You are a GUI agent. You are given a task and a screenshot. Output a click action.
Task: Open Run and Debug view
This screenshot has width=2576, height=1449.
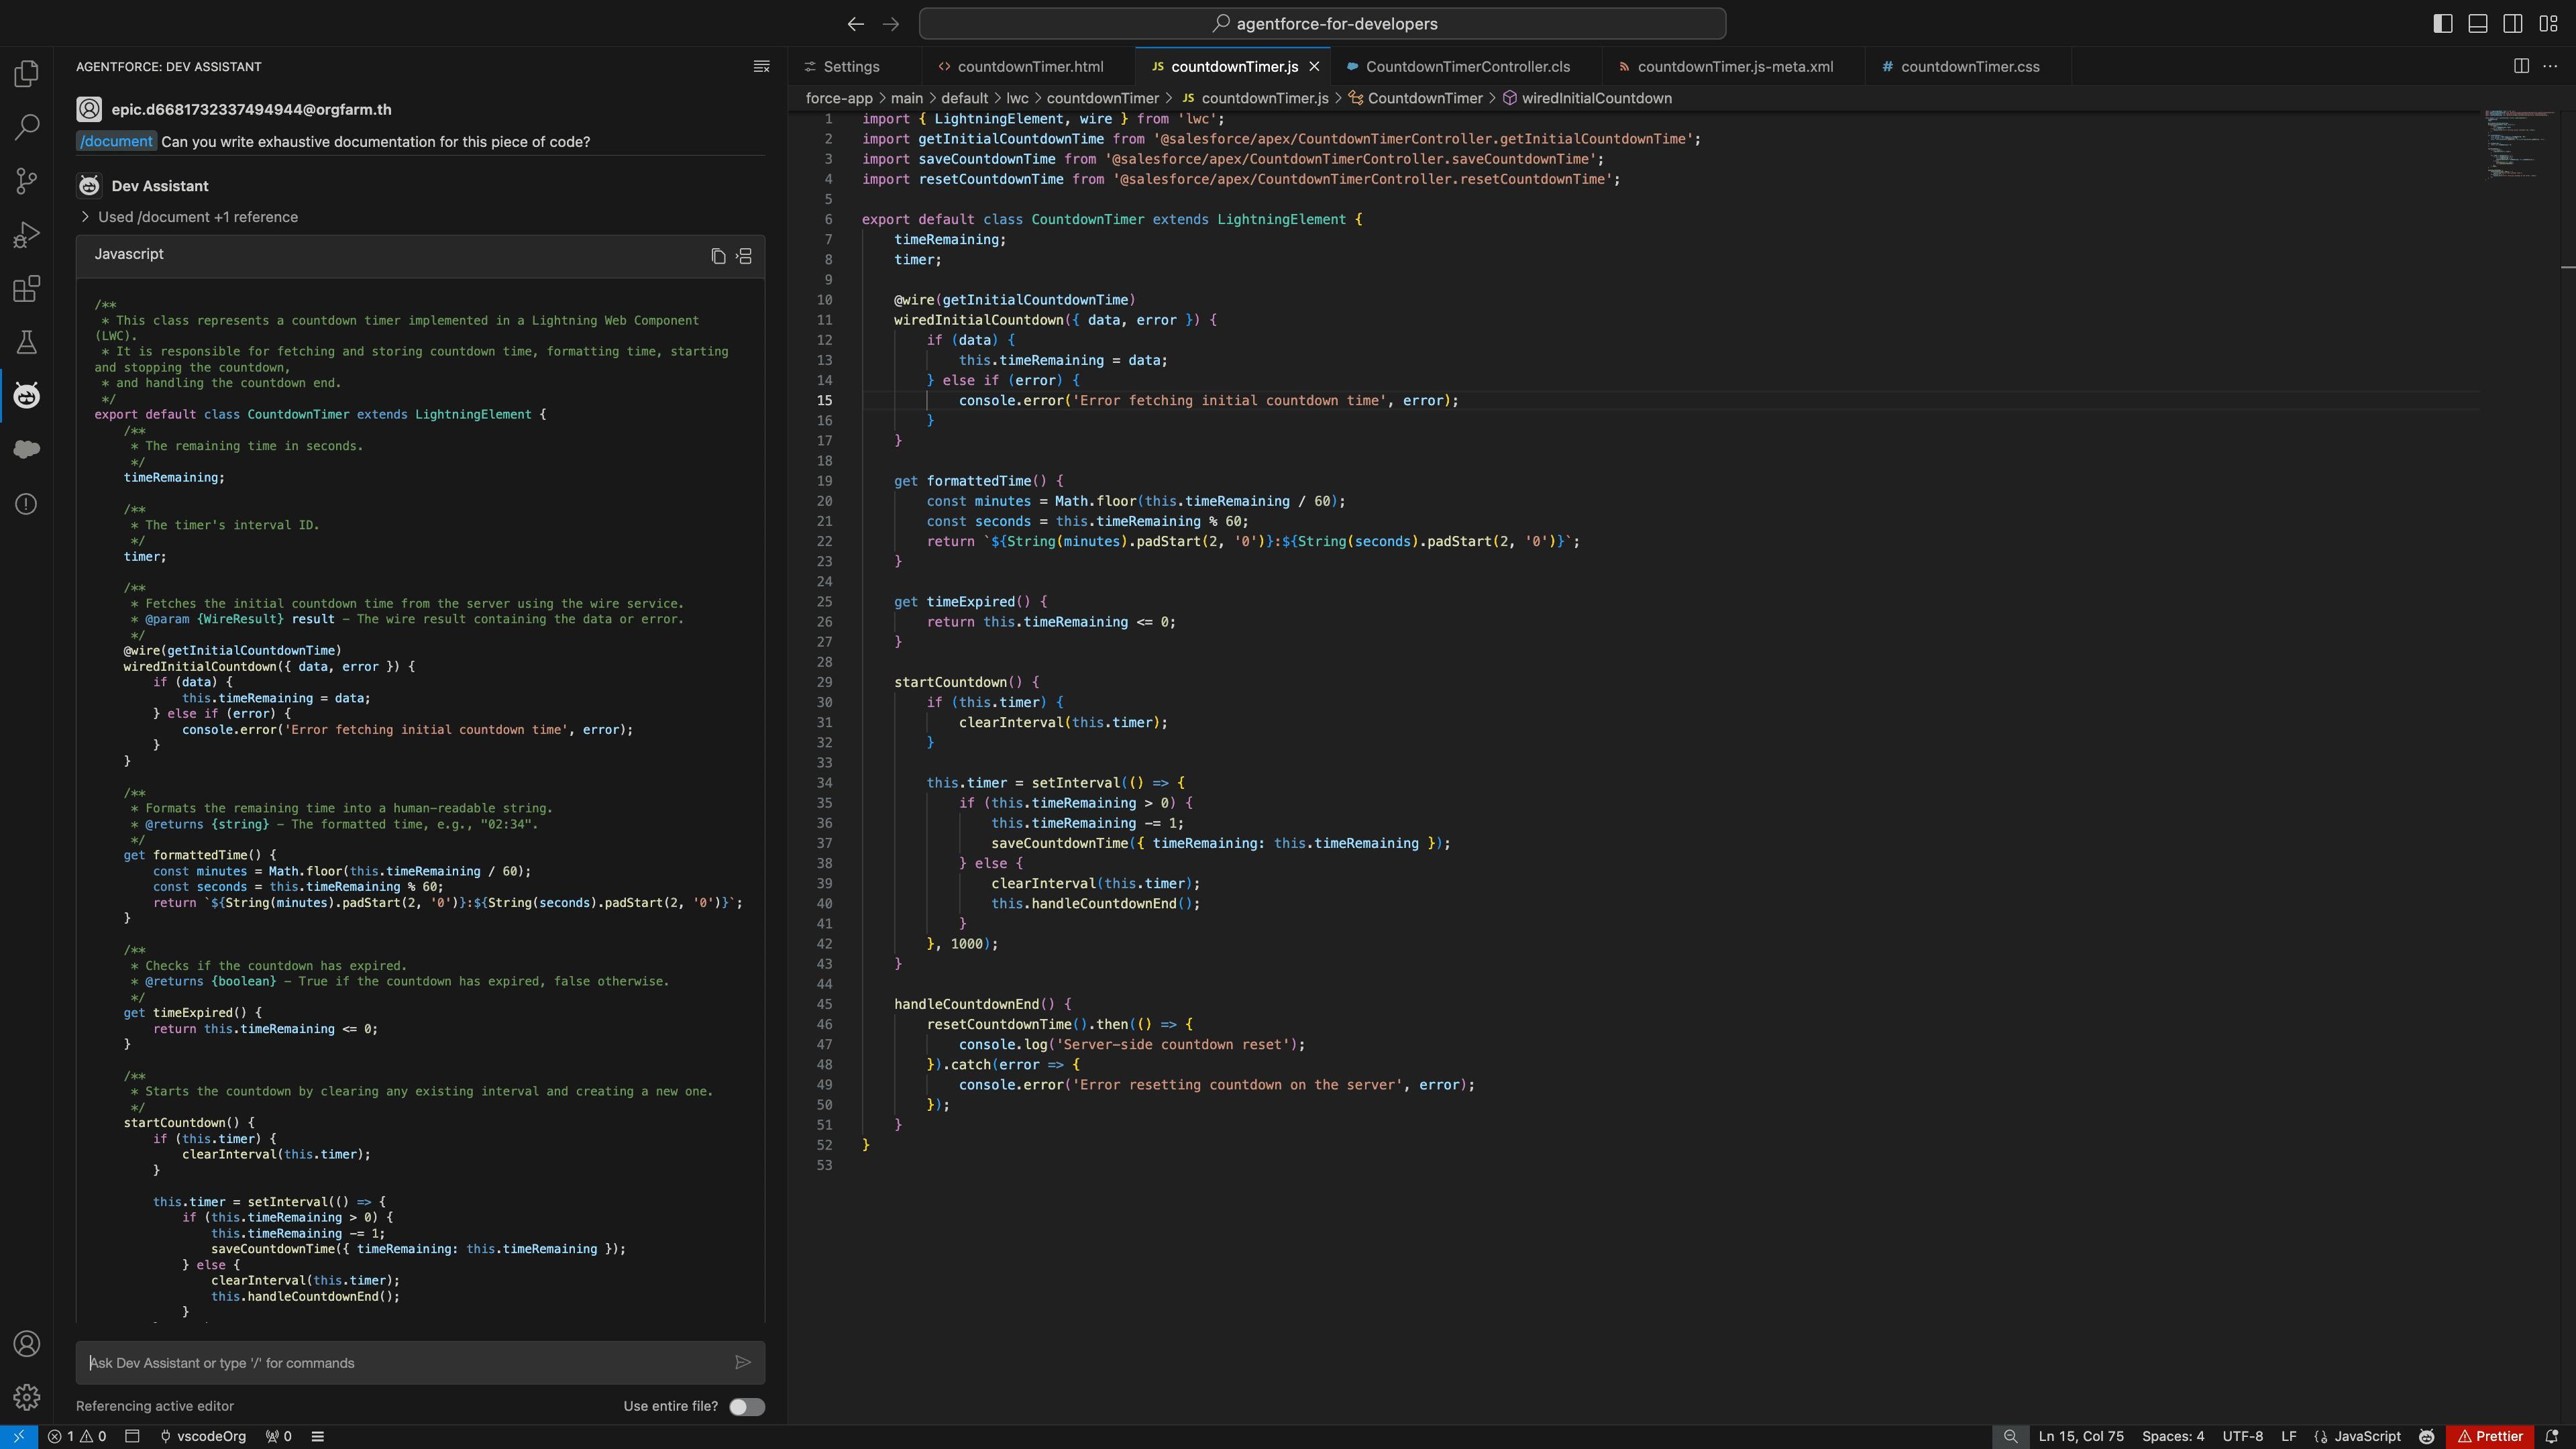tap(27, 235)
